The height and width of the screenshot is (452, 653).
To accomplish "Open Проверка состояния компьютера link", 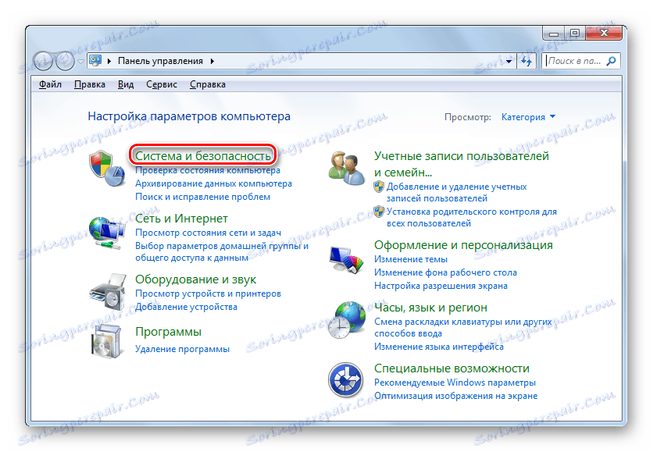I will (208, 170).
